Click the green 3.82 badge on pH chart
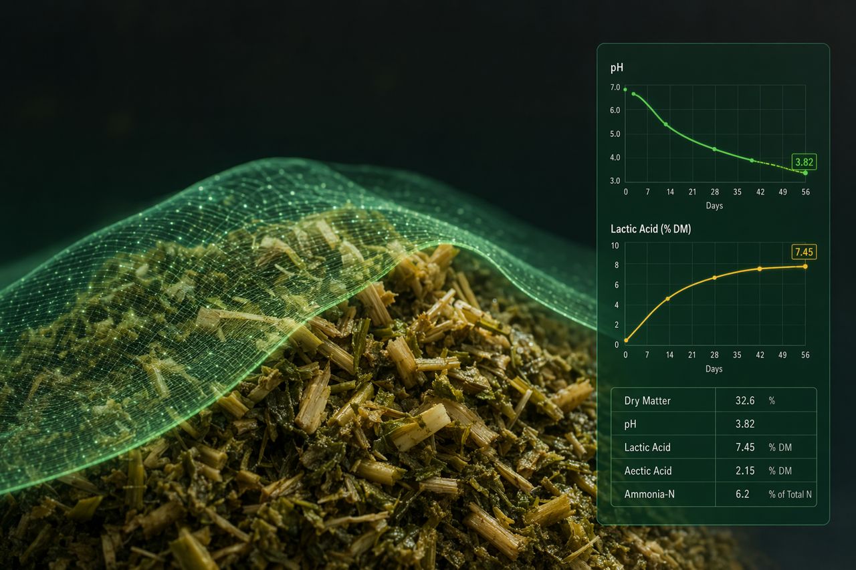 click(x=804, y=162)
